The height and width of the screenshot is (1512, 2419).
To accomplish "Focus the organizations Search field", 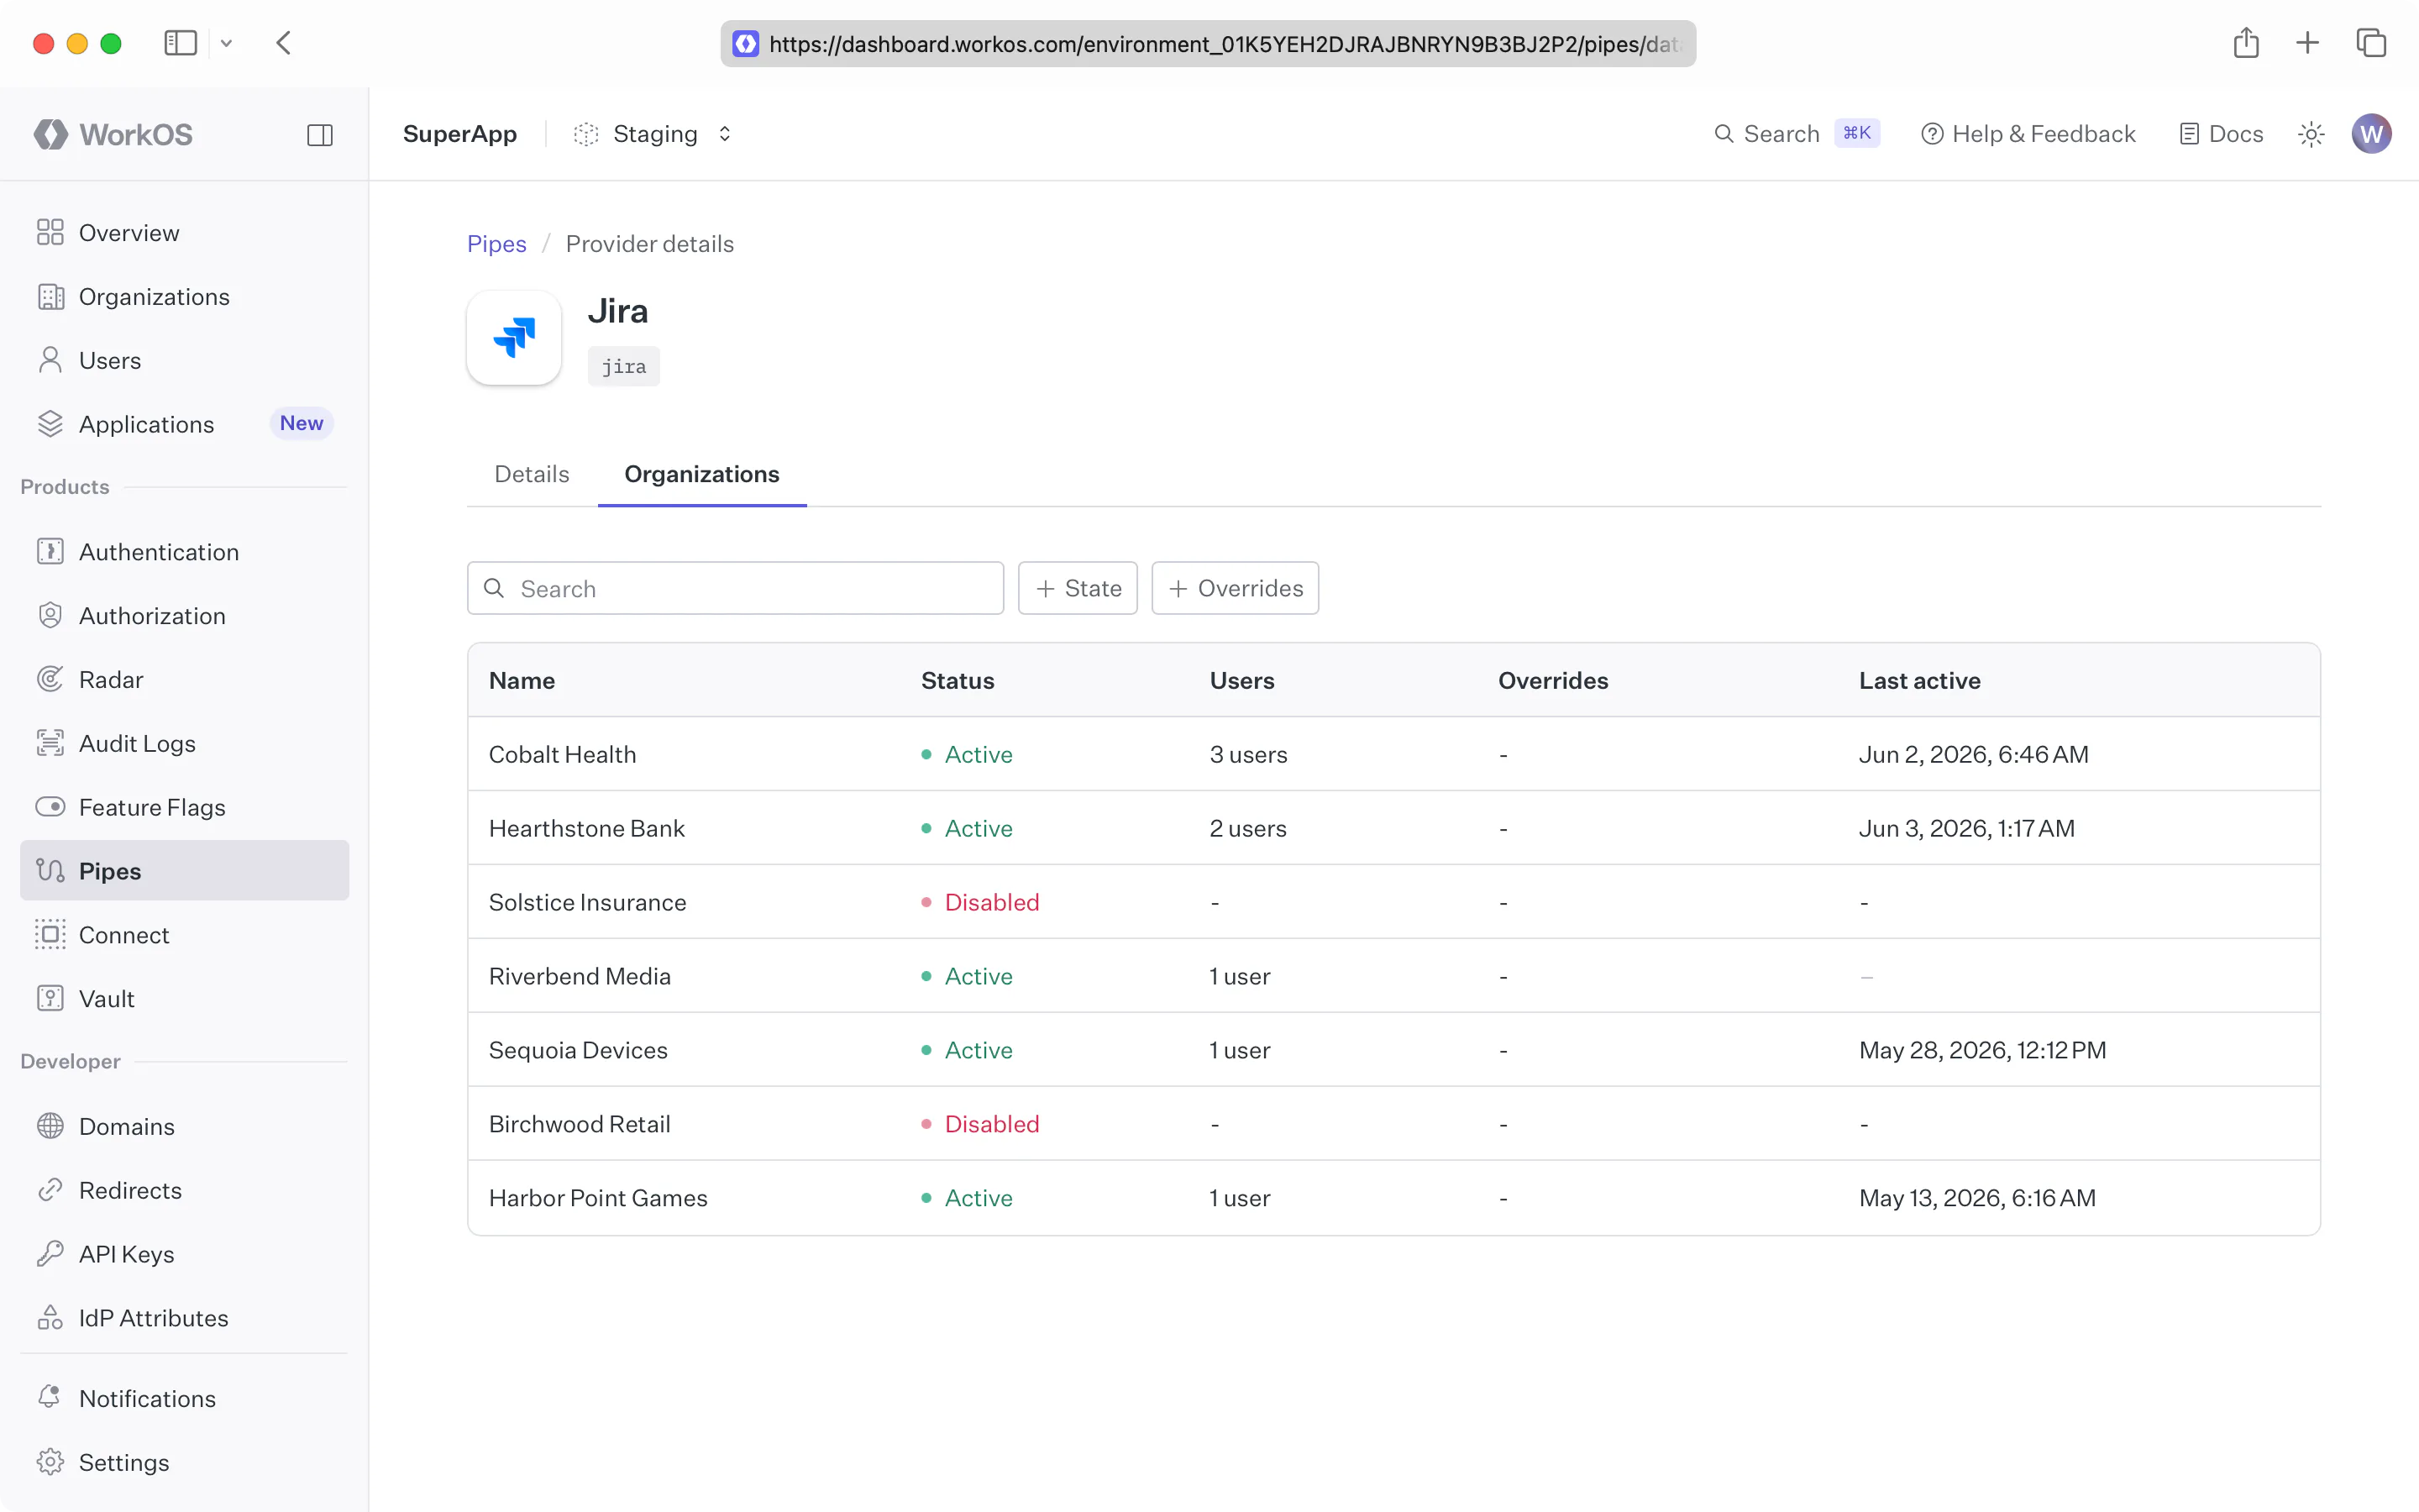I will [735, 588].
